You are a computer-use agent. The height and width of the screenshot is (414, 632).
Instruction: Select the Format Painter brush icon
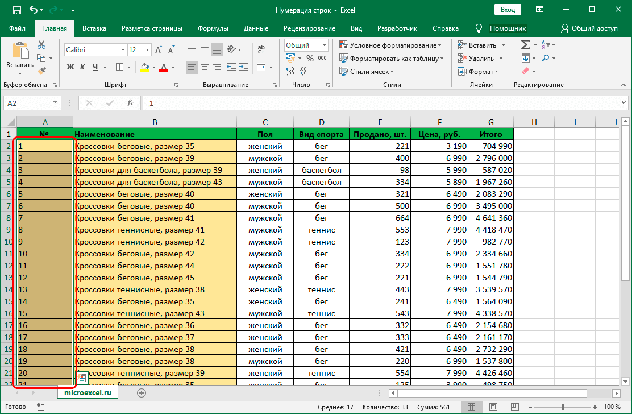(x=41, y=71)
